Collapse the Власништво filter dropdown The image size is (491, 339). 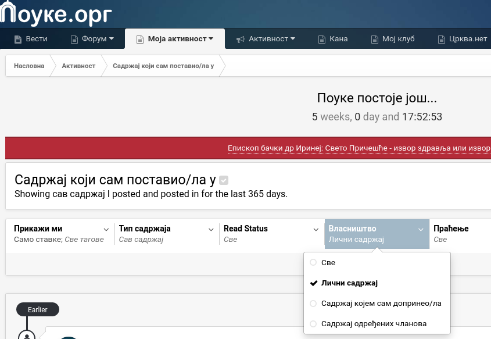point(377,234)
